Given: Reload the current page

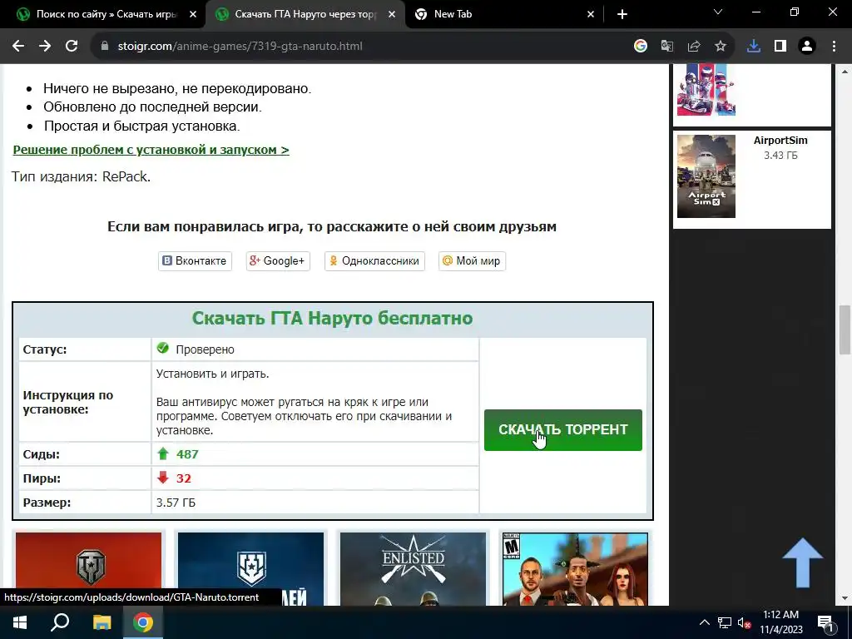Looking at the screenshot, I should pyautogui.click(x=72, y=47).
